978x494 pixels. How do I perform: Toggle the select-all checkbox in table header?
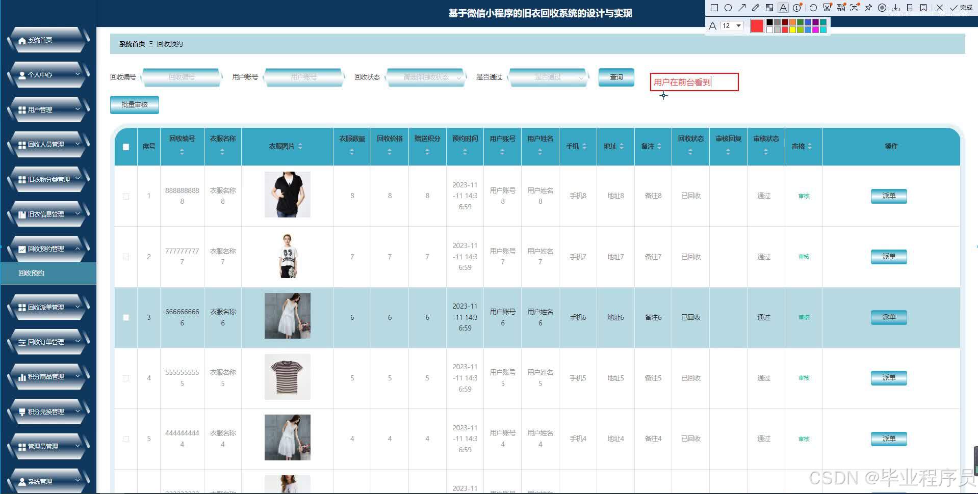pos(126,147)
